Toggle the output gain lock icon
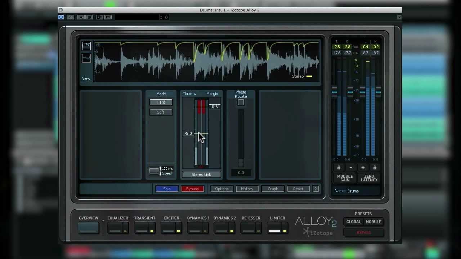 pyautogui.click(x=375, y=168)
